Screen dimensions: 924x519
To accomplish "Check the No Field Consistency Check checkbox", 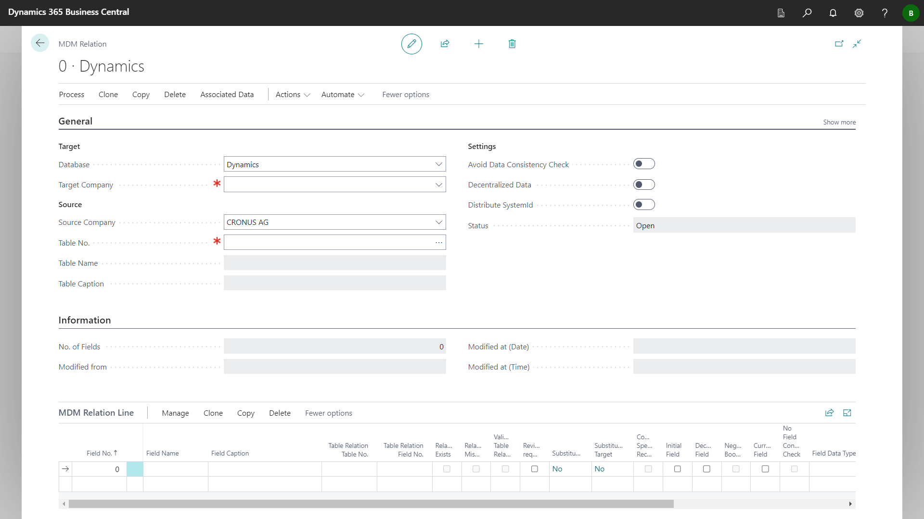I will 795,469.
